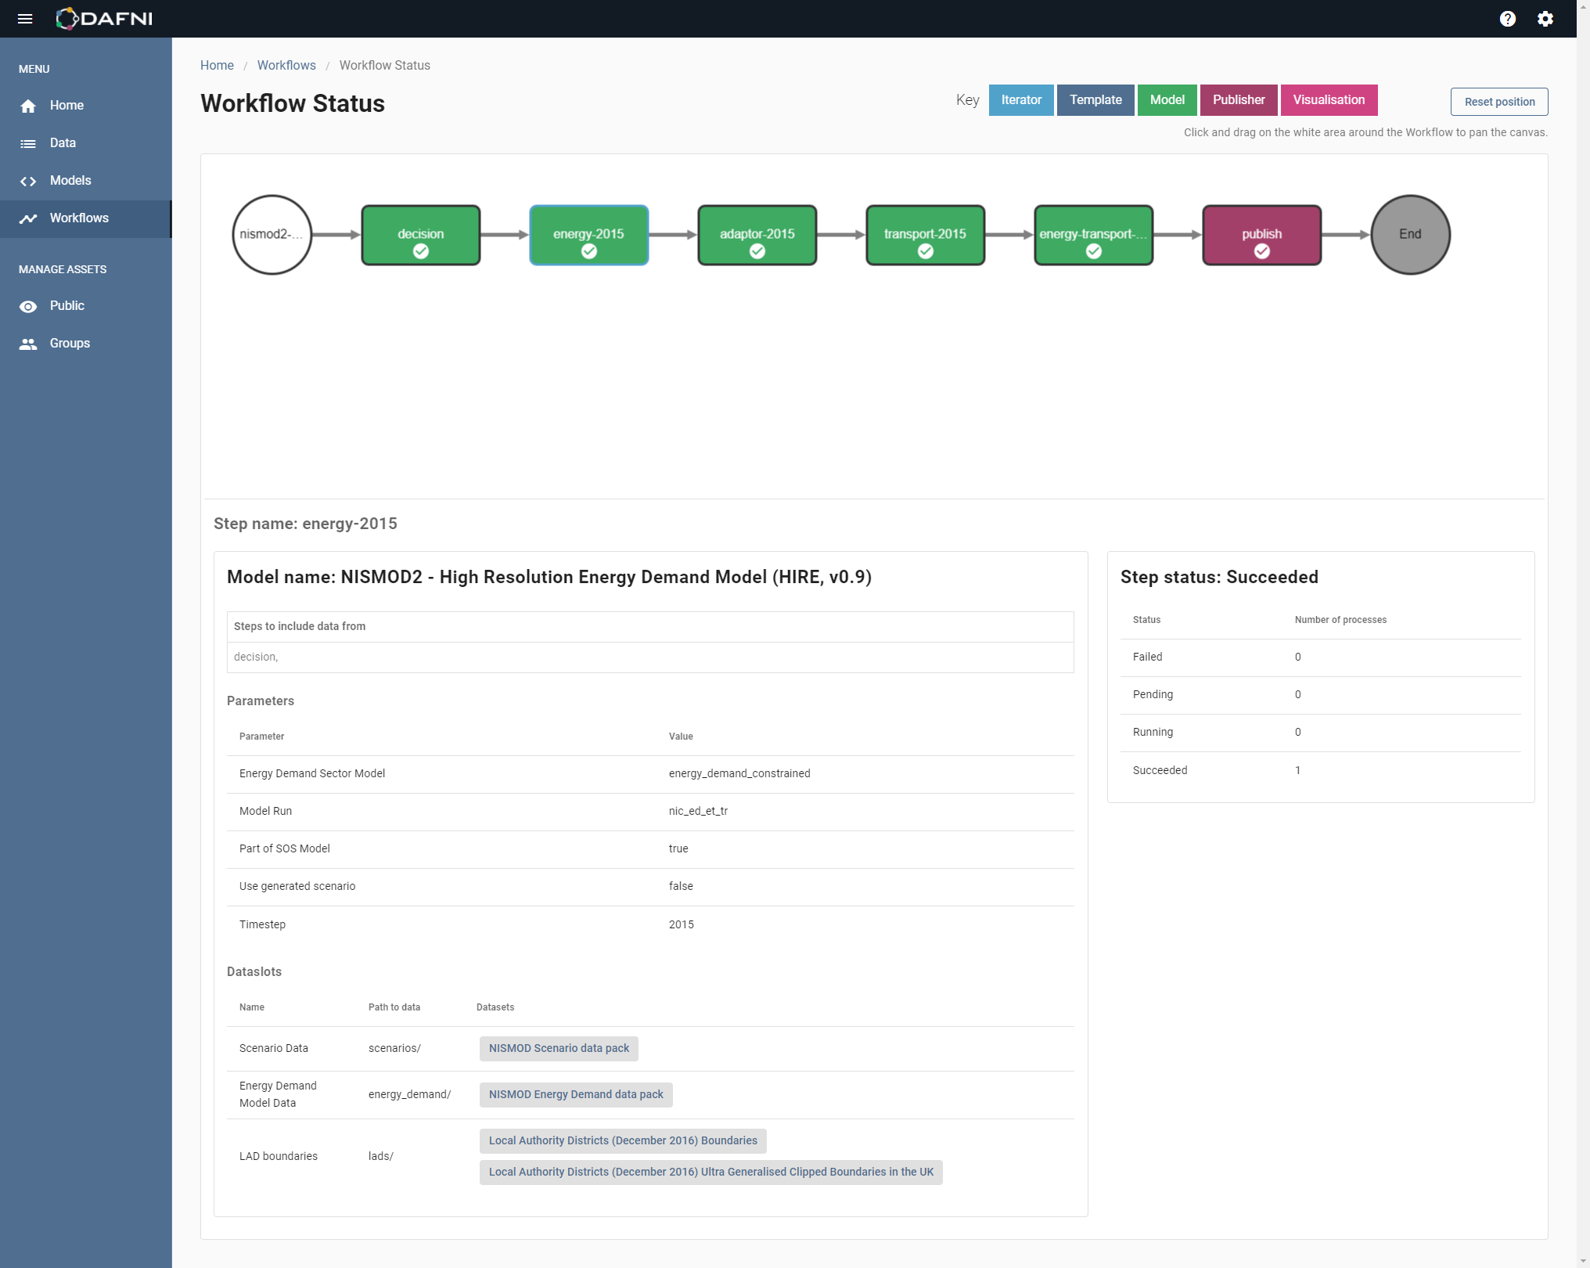Click the energy-2015 workflow step node
Image resolution: width=1590 pixels, height=1268 pixels.
[588, 234]
